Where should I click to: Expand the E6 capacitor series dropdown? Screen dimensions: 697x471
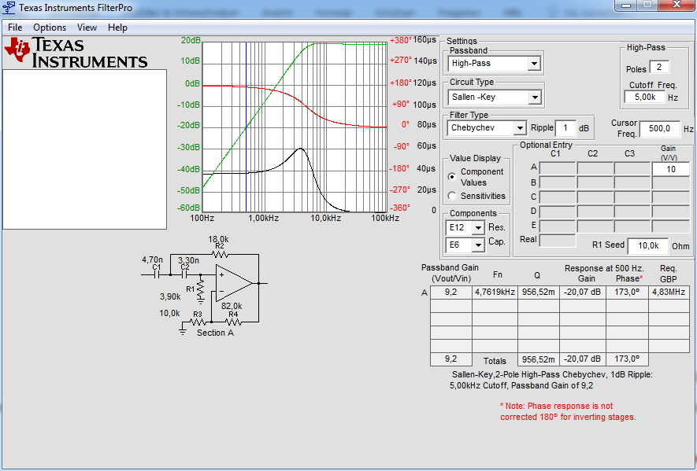[x=478, y=245]
